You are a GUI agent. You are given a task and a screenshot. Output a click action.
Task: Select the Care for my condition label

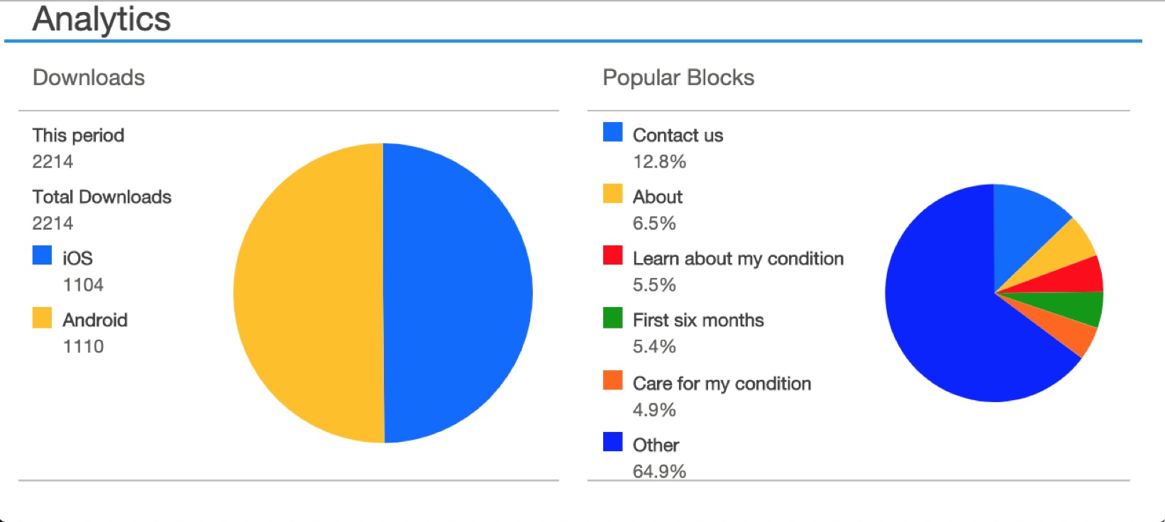[722, 384]
